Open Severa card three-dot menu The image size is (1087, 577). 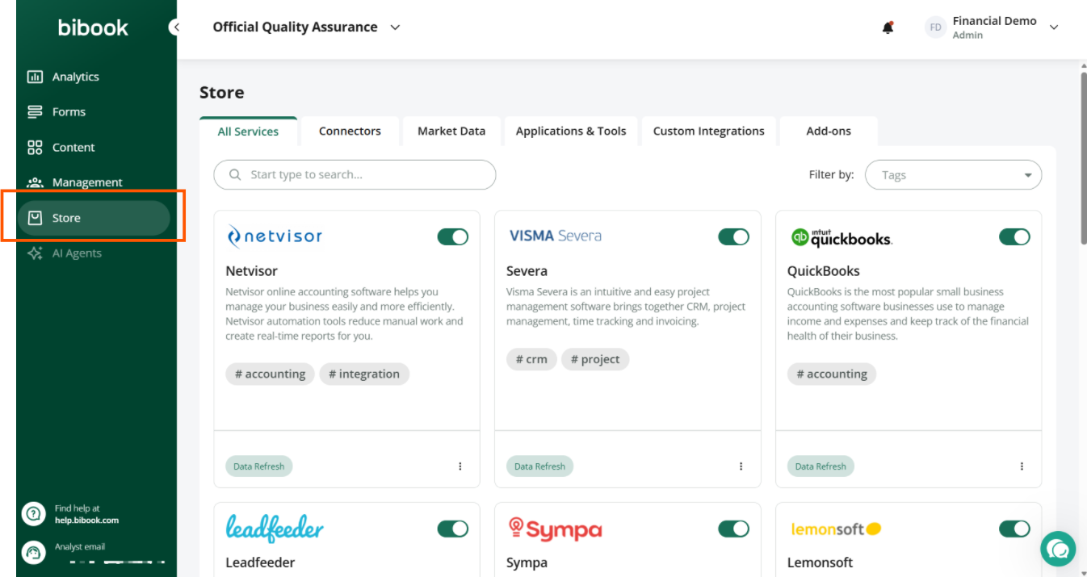pos(741,466)
